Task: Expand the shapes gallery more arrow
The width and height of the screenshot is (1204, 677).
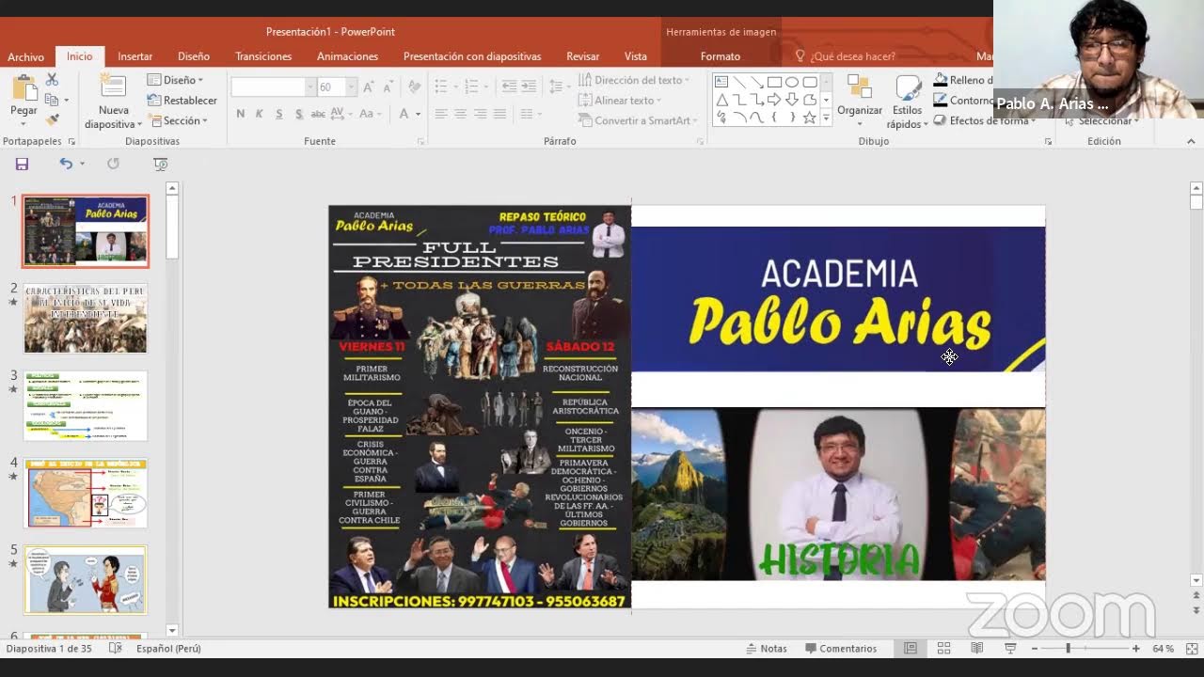Action: [x=826, y=118]
